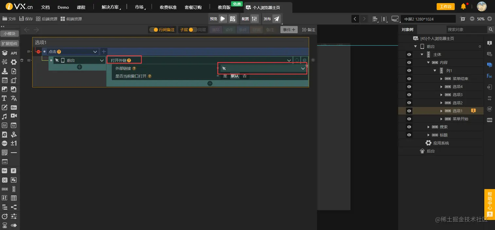This screenshot has width=495, height=230.
Task: Open the 收费标准 page
Action: click(168, 7)
